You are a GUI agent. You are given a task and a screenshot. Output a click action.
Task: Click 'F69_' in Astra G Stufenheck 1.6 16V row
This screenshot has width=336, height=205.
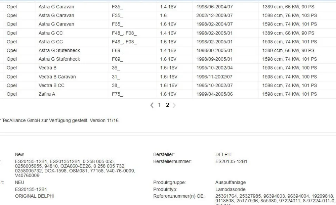point(117,59)
